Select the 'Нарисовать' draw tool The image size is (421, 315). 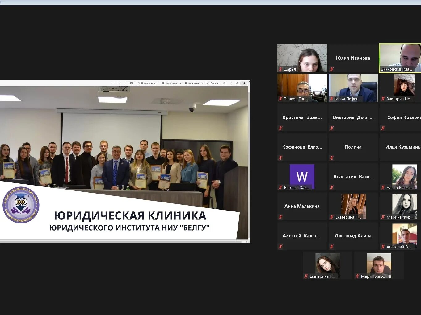click(169, 83)
